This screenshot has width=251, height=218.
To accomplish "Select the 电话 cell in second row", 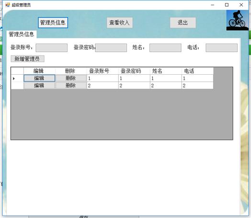I will [197, 85].
